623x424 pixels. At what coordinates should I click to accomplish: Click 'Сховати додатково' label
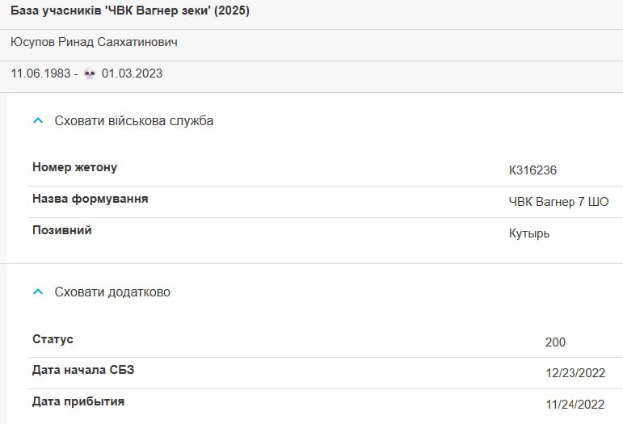(112, 292)
